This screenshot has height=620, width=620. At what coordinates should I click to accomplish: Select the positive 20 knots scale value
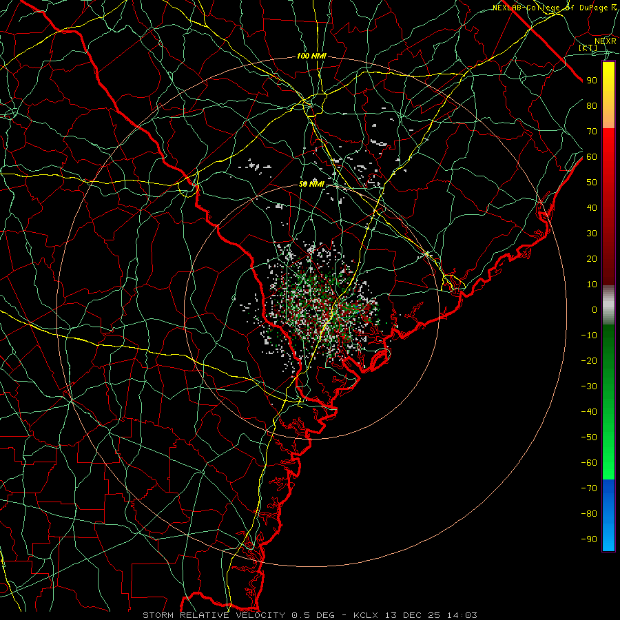(x=592, y=259)
